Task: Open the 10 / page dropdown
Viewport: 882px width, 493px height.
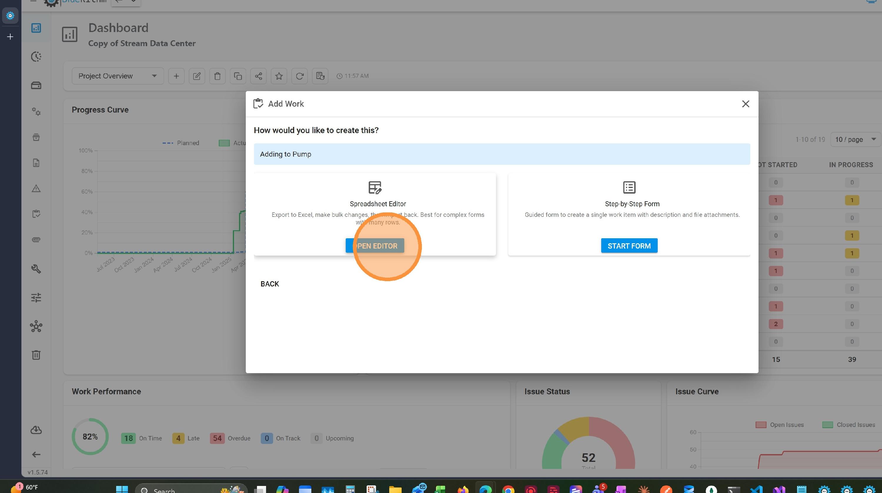Action: tap(855, 139)
